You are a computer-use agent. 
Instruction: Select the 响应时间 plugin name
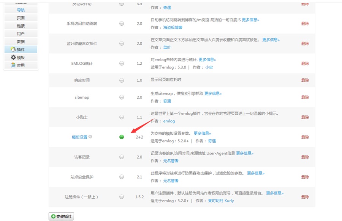82,80
